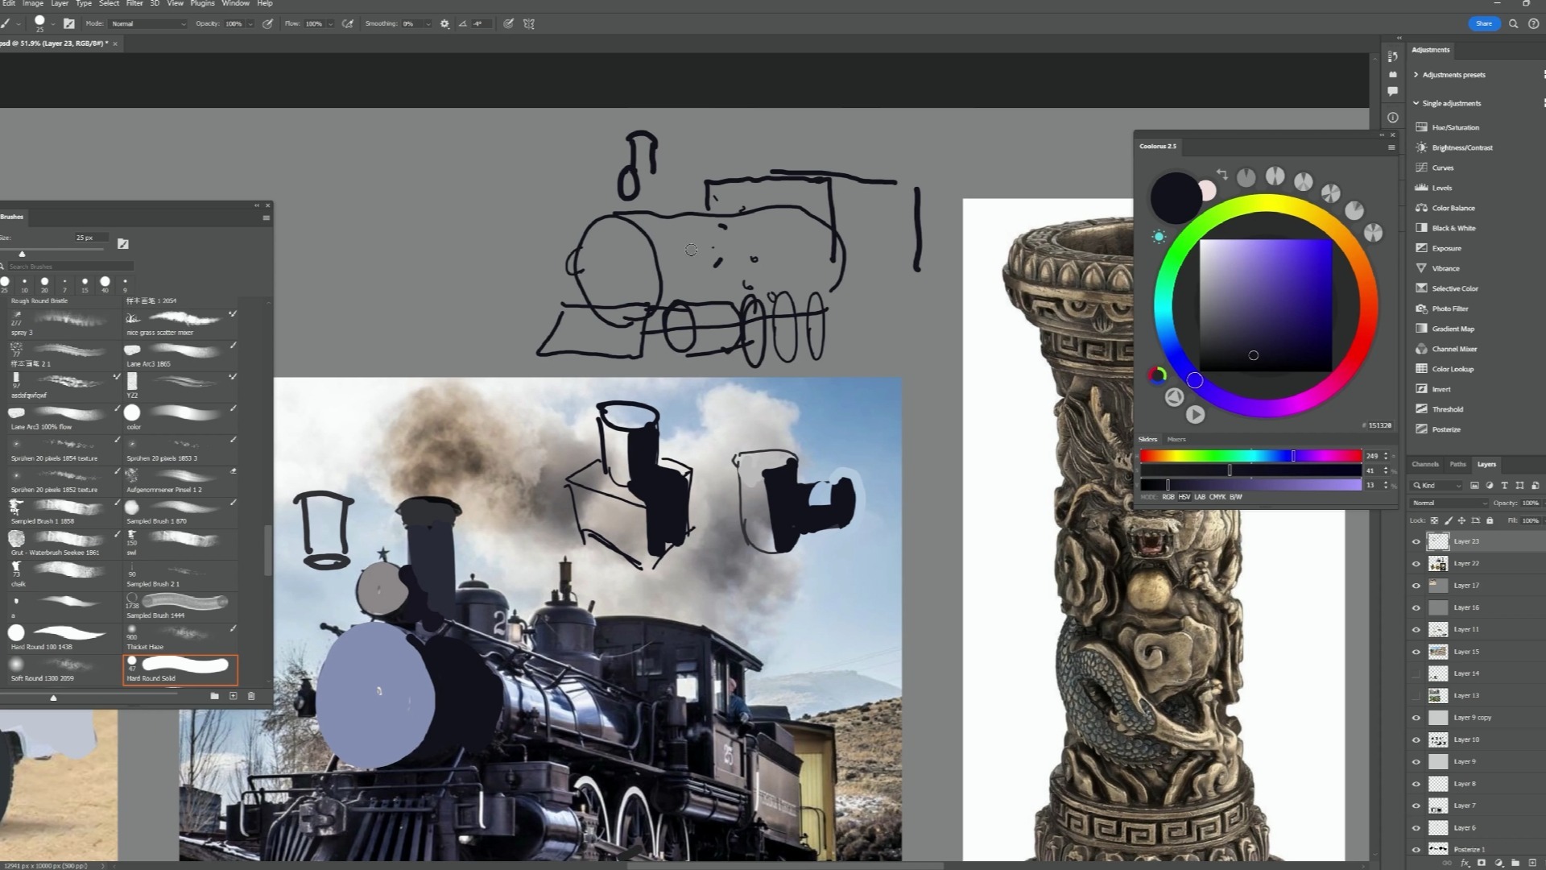Open layer blend mode Normal dropdown
Screen dimensions: 1546x870
coord(1449,503)
